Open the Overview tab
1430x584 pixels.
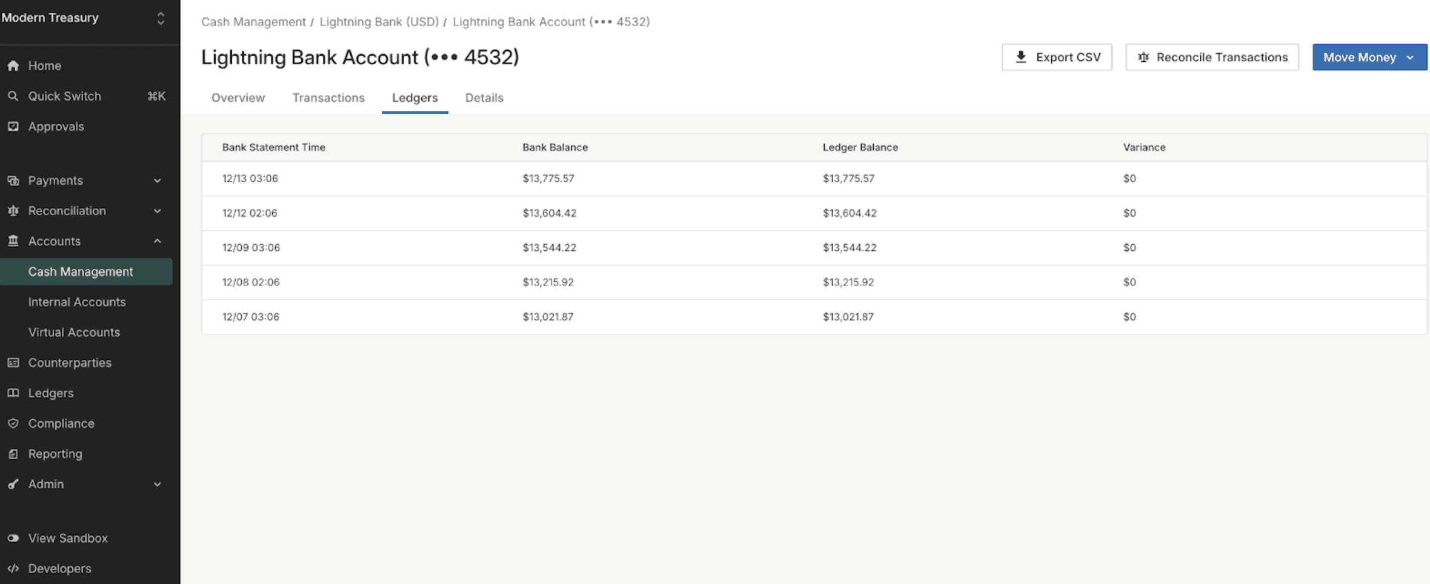point(238,98)
